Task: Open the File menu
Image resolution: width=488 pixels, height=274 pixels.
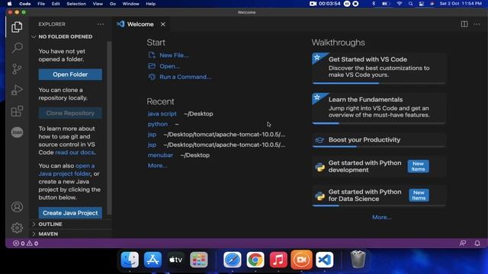Action: pos(41,4)
